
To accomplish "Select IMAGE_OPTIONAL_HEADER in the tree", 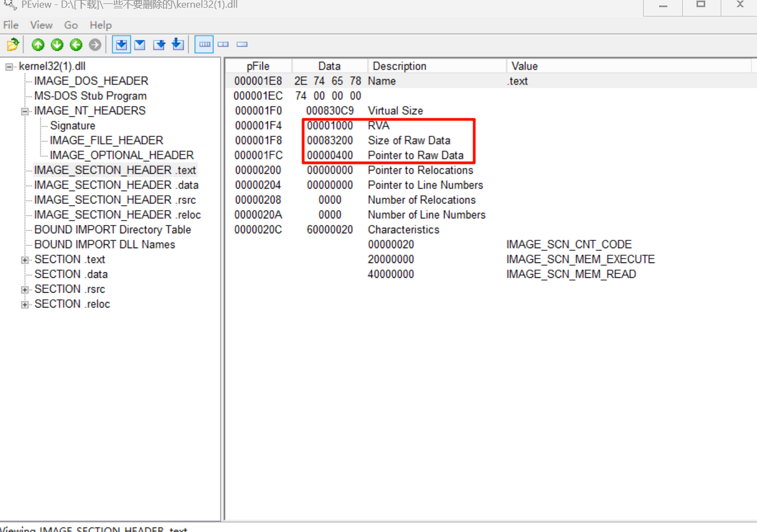I will coord(122,156).
